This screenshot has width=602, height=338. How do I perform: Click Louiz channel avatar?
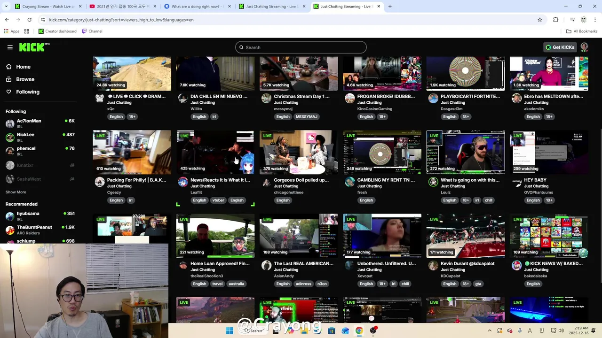[x=433, y=182]
